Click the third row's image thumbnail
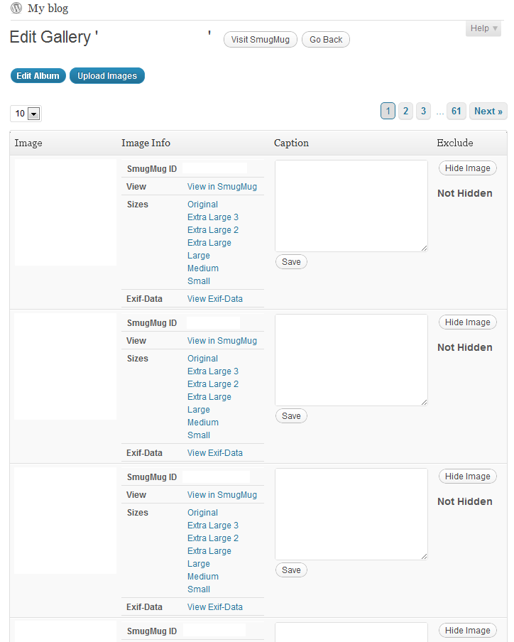 65,521
